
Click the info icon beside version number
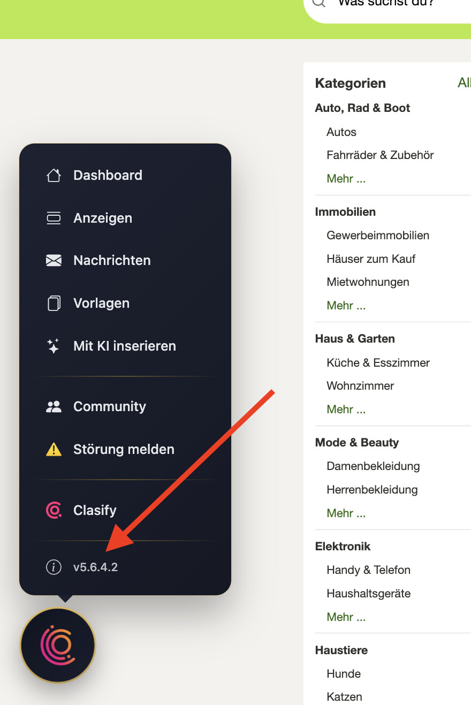tap(54, 567)
